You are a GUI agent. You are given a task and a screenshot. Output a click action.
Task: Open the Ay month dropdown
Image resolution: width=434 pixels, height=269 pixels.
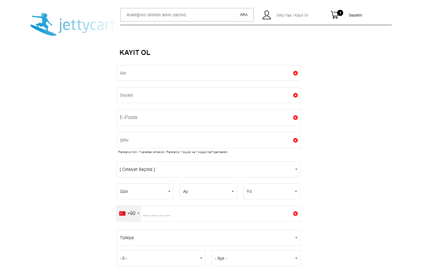point(208,191)
